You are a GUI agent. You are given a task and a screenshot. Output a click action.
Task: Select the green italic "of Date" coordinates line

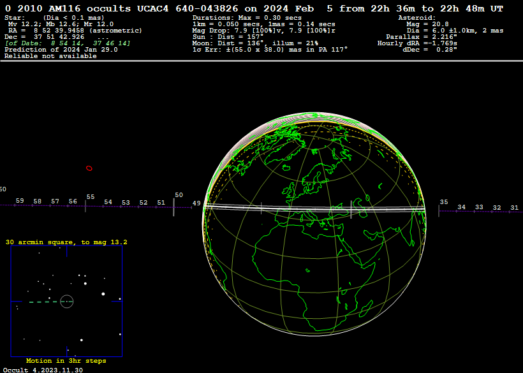pos(68,43)
